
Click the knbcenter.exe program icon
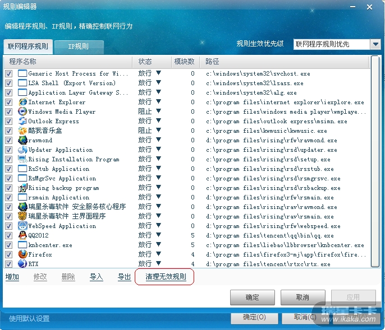point(22,245)
